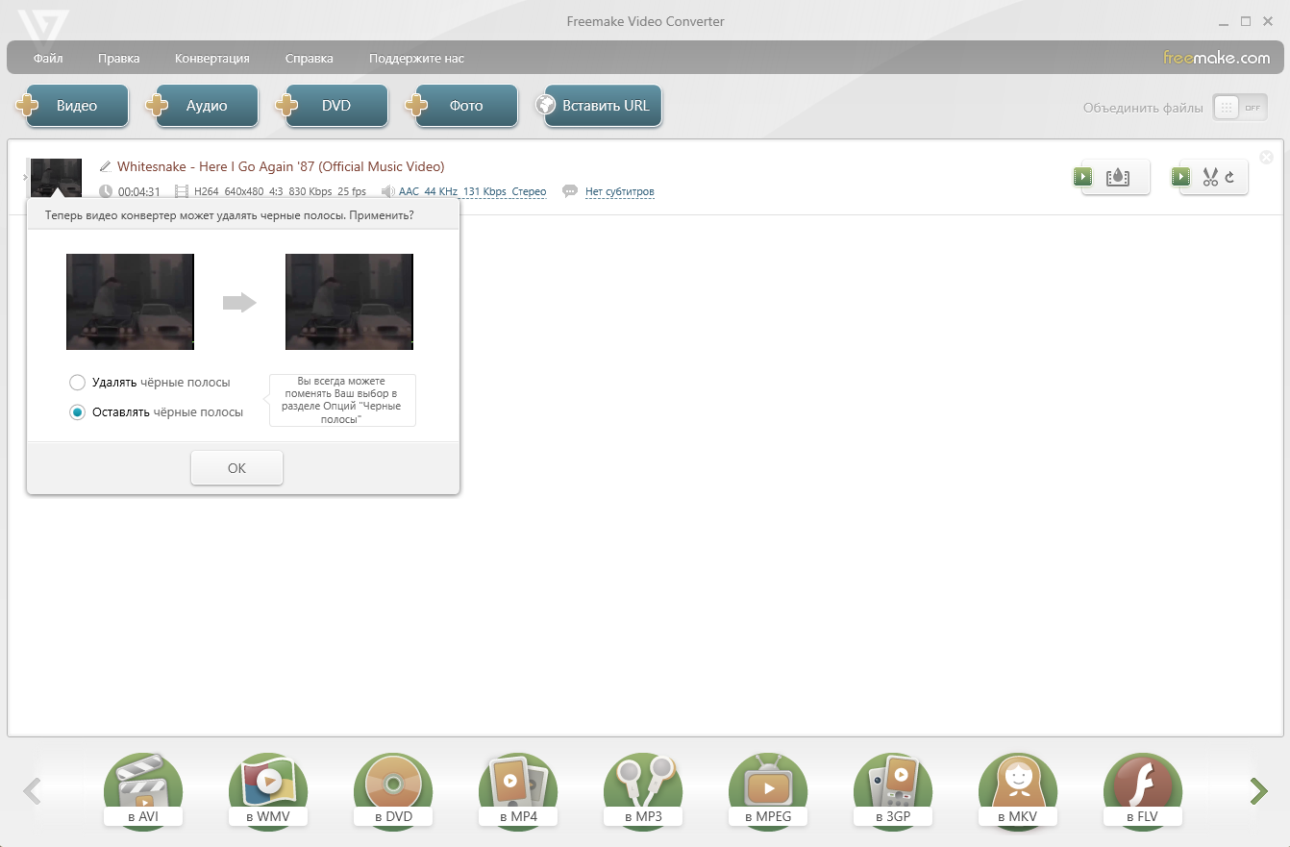Screen dimensions: 1290x847
Task: Confirm the black bars dialog with OK
Action: tap(236, 468)
